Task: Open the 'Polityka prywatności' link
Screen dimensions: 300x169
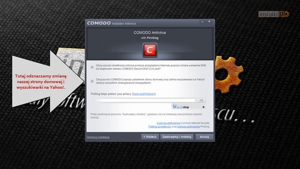Action: pyautogui.click(x=160, y=127)
